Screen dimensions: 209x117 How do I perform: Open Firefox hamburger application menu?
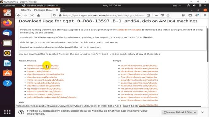pos(205,15)
